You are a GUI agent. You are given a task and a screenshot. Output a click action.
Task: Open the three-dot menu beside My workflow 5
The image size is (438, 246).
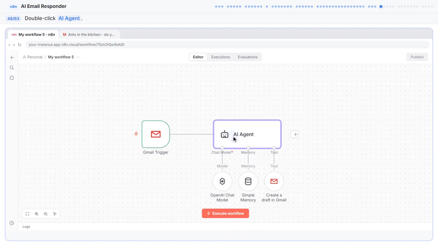tap(78, 57)
